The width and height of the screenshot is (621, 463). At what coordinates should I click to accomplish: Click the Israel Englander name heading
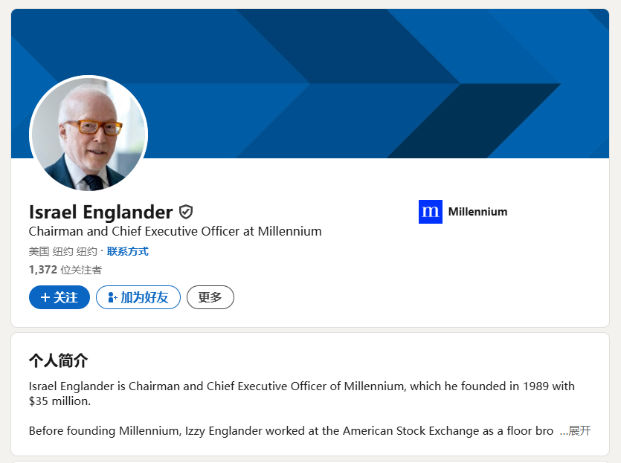point(100,212)
